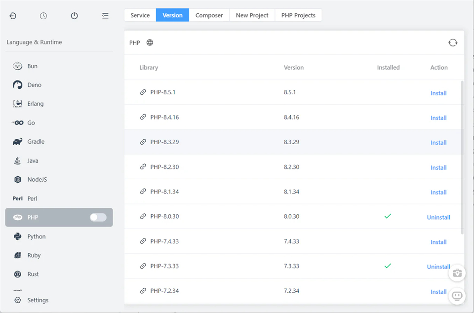Click the 8.3.29 version cell
The image size is (474, 313).
291,142
